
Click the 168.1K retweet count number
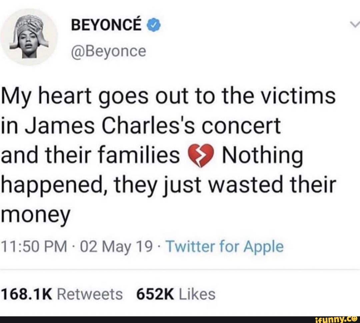pos(27,294)
